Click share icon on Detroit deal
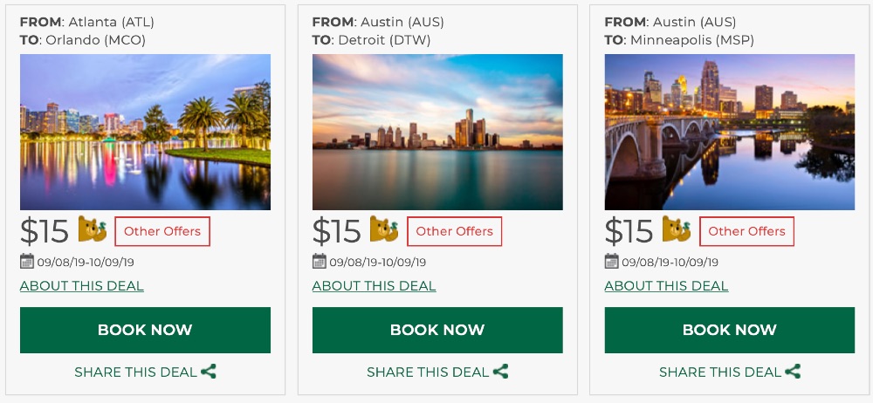Screen dimensions: 873x403 [501, 372]
